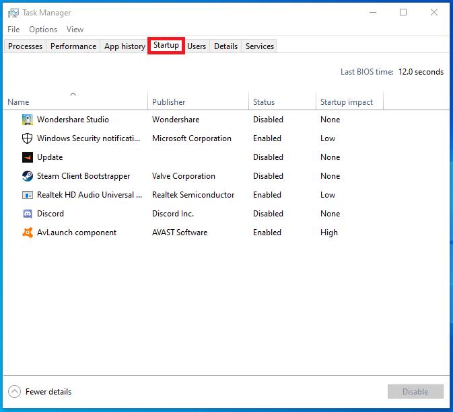Select the Update startup entry name
Screen dimensions: 453x412
point(50,157)
